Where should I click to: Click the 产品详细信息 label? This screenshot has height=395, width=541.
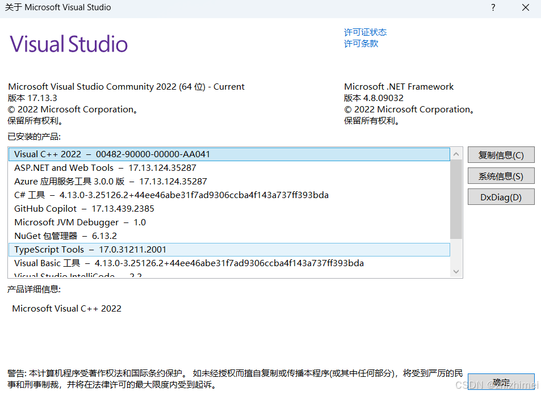pyautogui.click(x=34, y=289)
